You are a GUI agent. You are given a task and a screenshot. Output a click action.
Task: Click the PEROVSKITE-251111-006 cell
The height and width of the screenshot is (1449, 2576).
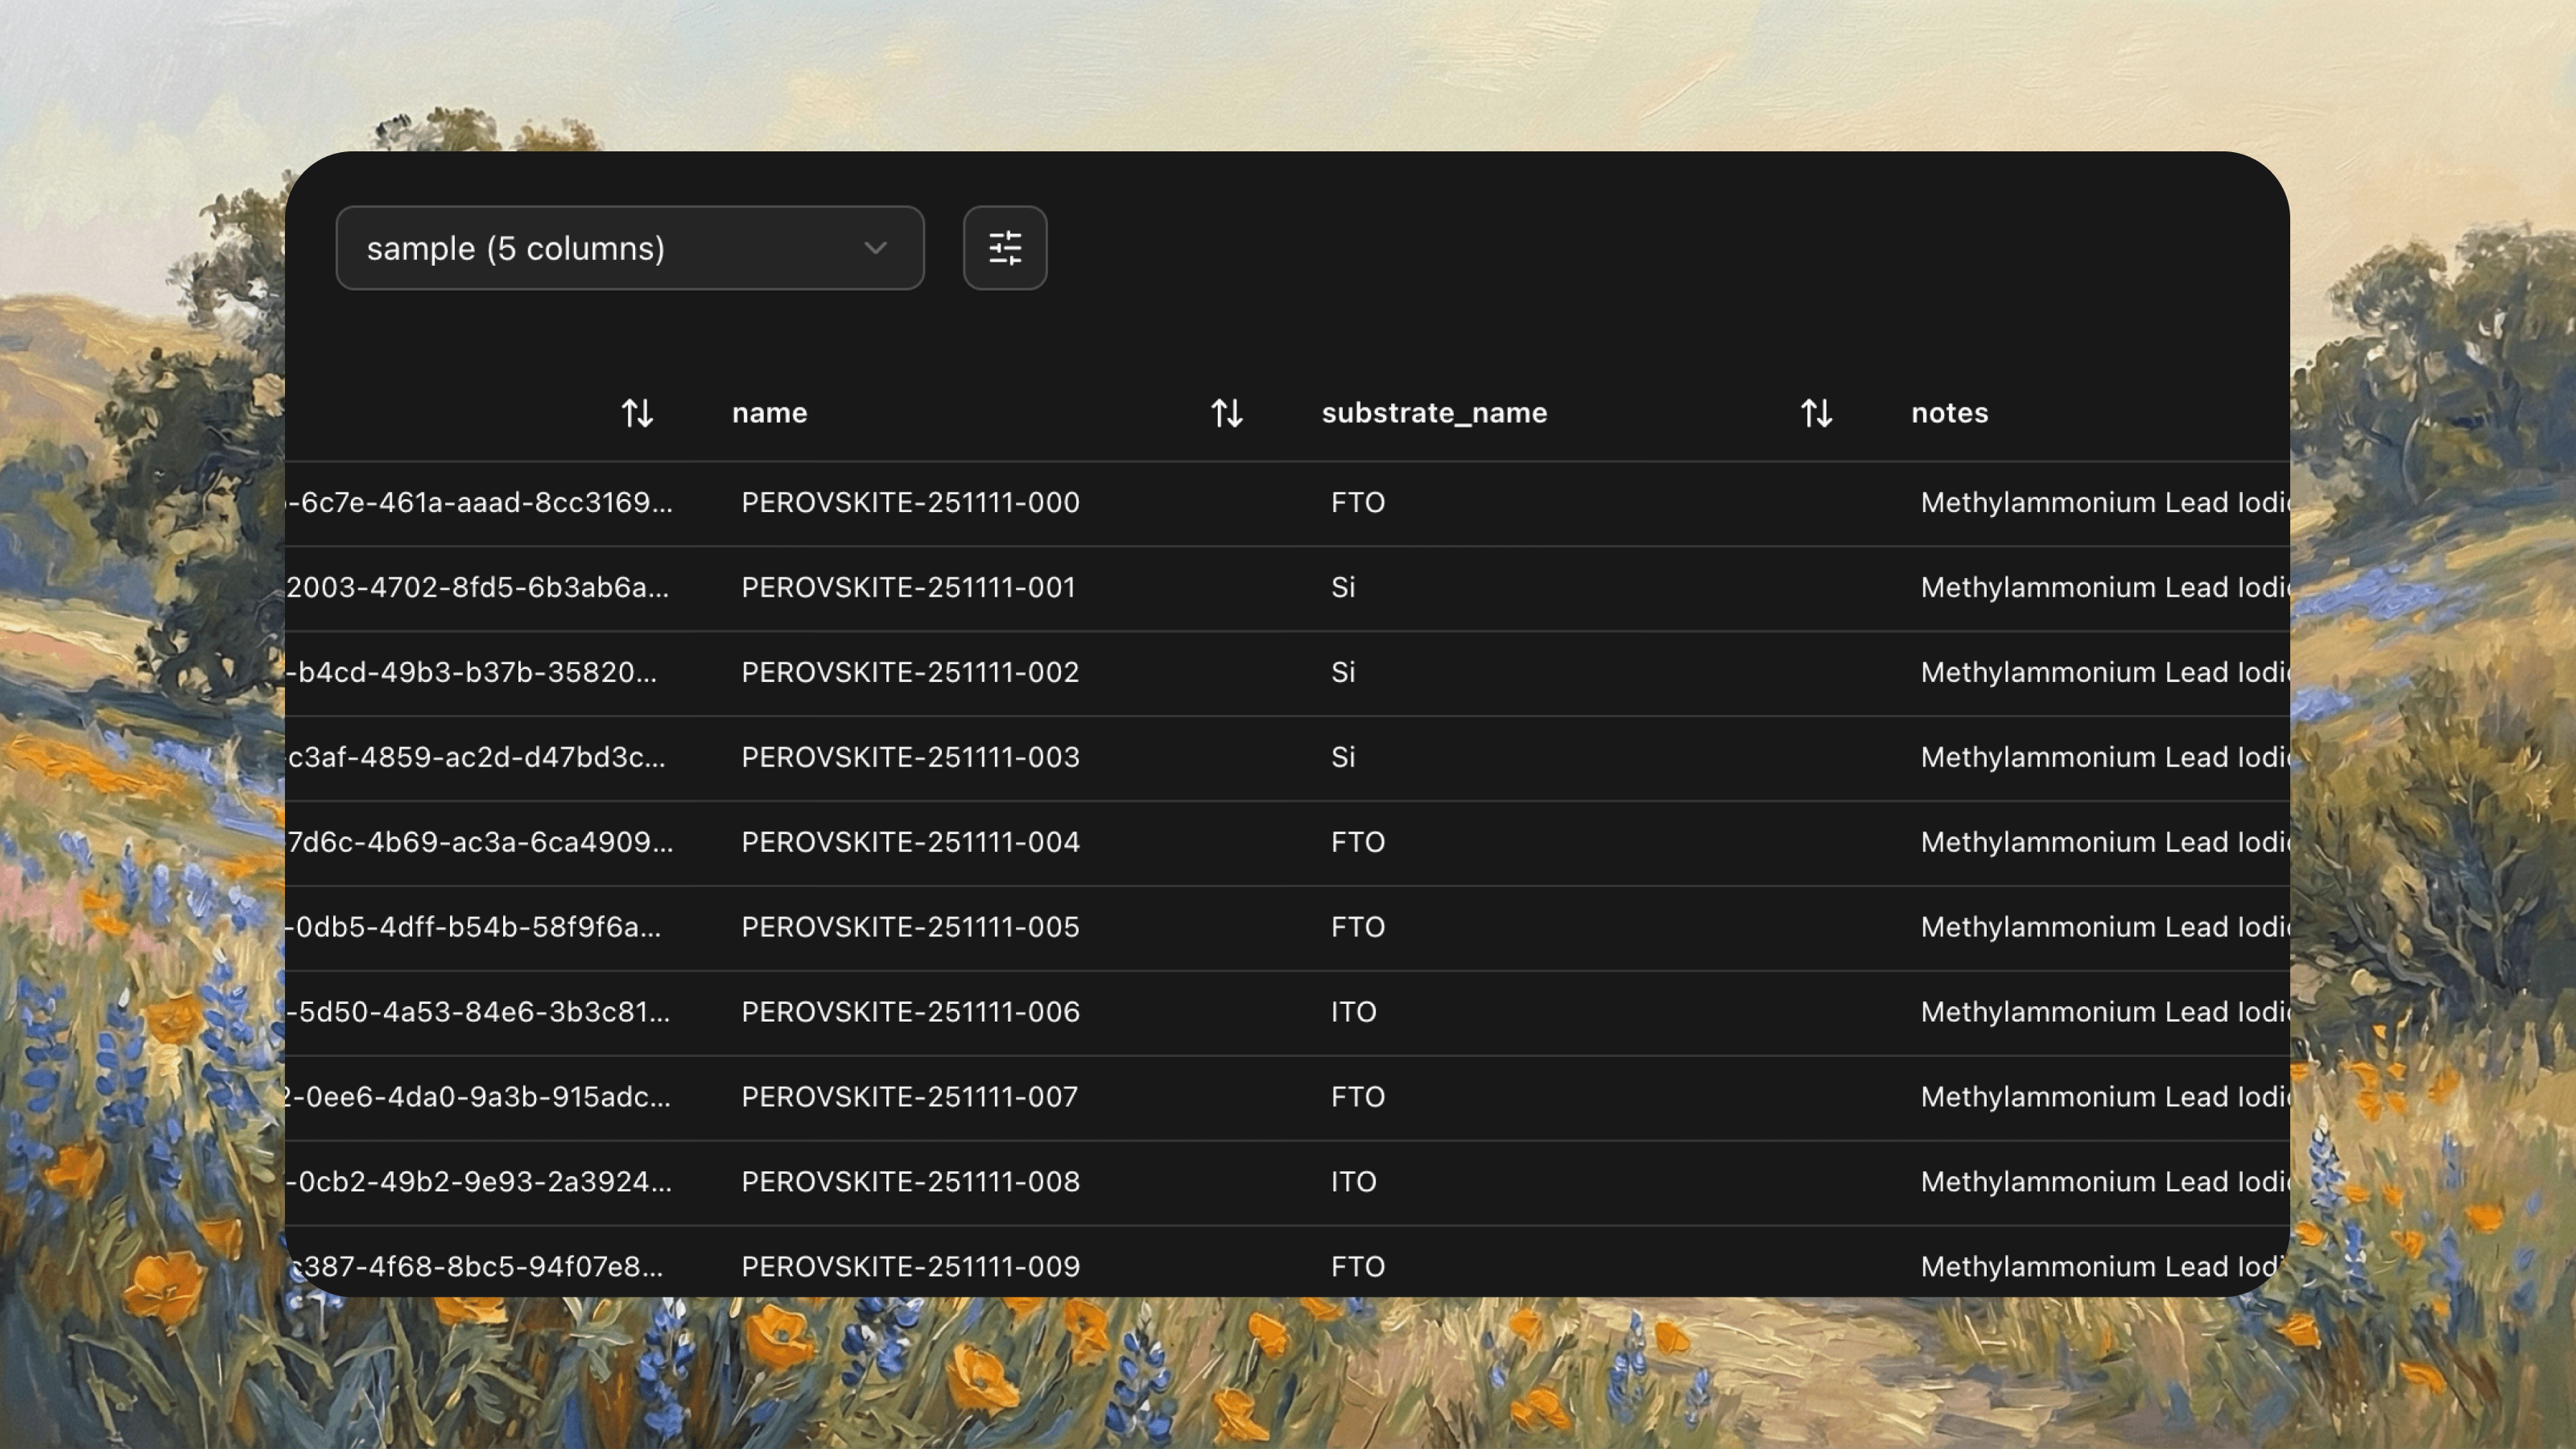coord(910,1012)
